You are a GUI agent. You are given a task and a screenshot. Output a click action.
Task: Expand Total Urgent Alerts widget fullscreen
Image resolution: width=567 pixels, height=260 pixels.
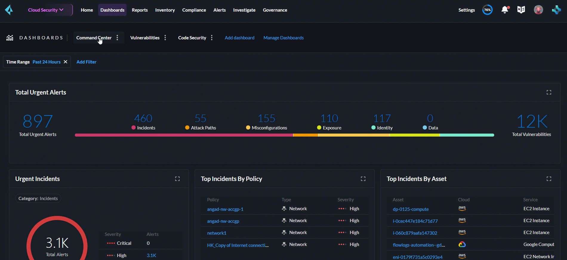click(549, 92)
